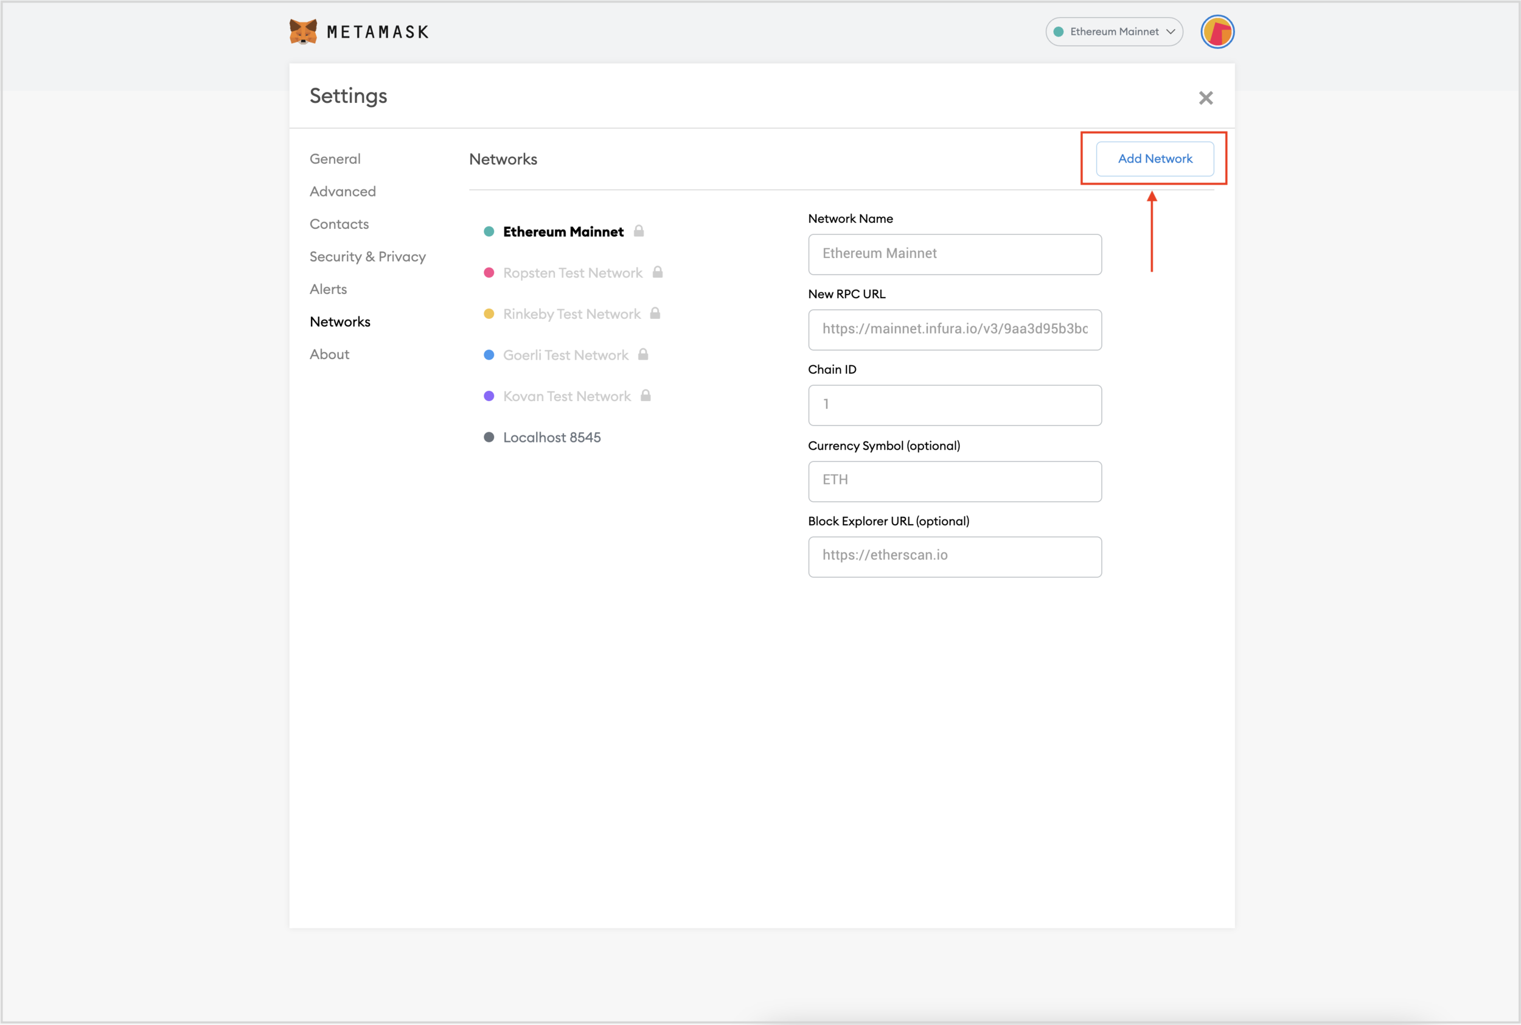Viewport: 1521px width, 1025px height.
Task: Click the Network Name label
Action: click(x=851, y=219)
